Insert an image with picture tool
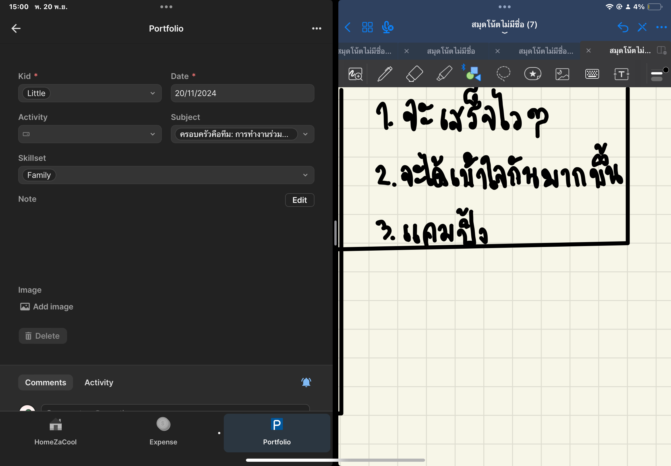This screenshot has width=671, height=466. point(562,74)
